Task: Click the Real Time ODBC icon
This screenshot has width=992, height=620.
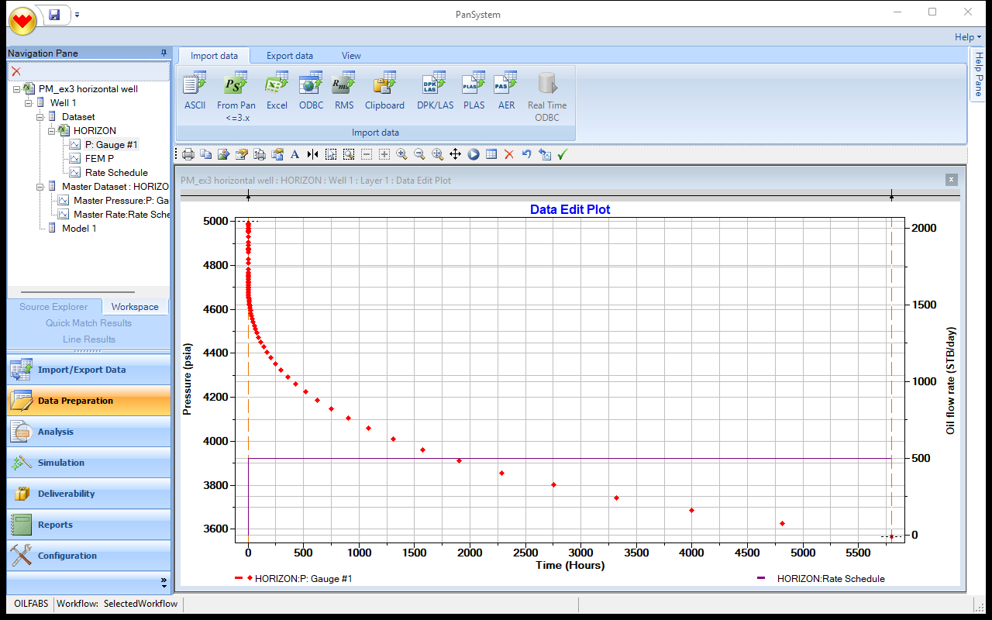Action: [x=546, y=96]
